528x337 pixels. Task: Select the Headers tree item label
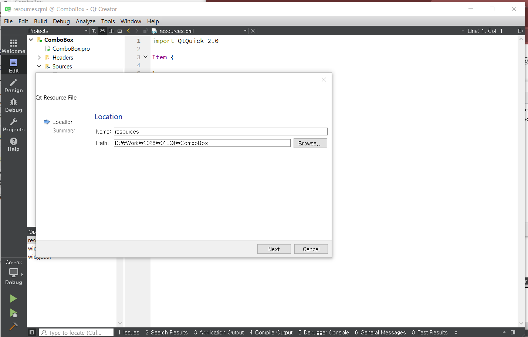tap(63, 57)
